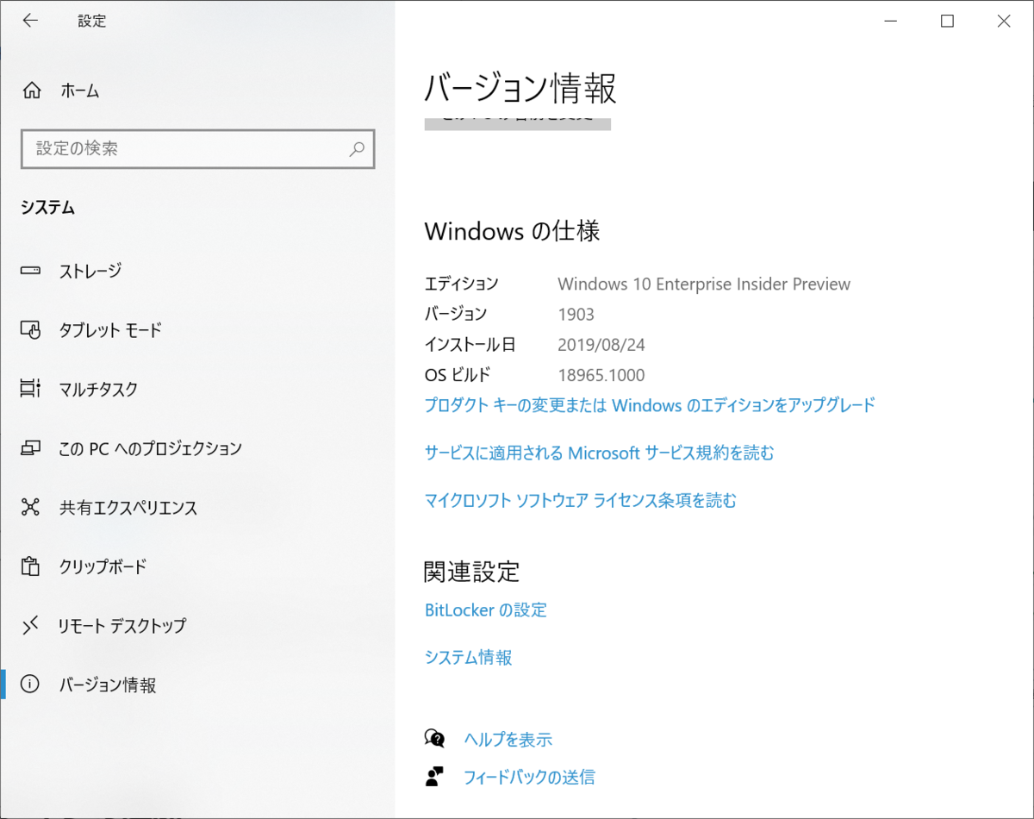Click the version value 1903
Screen dimensions: 1034x819
coord(576,314)
